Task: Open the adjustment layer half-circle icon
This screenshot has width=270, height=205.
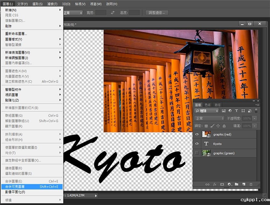Action: 229,184
